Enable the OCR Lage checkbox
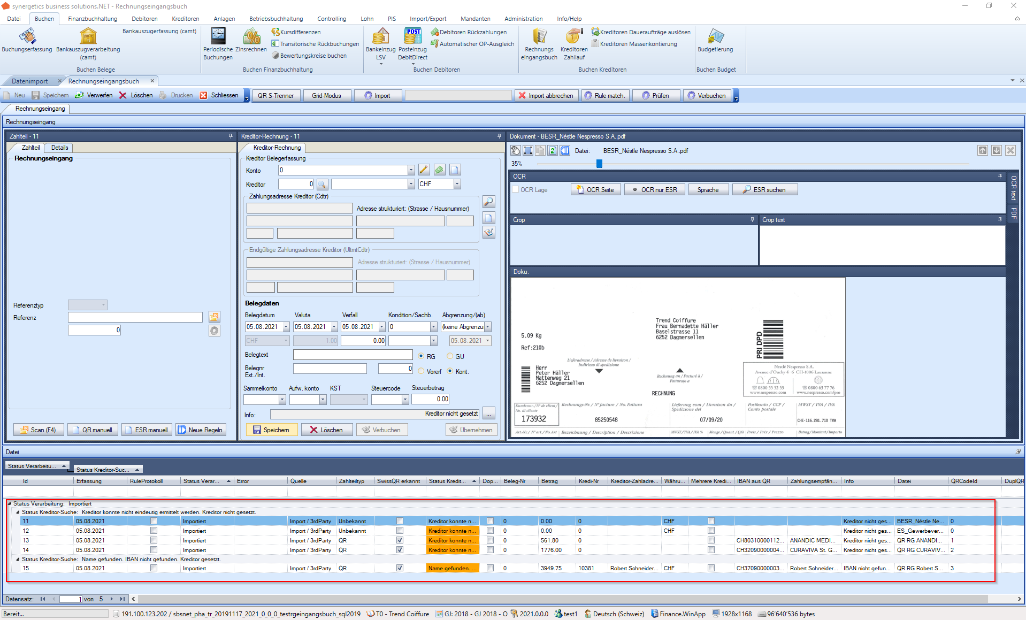The height and width of the screenshot is (620, 1026). [x=516, y=190]
